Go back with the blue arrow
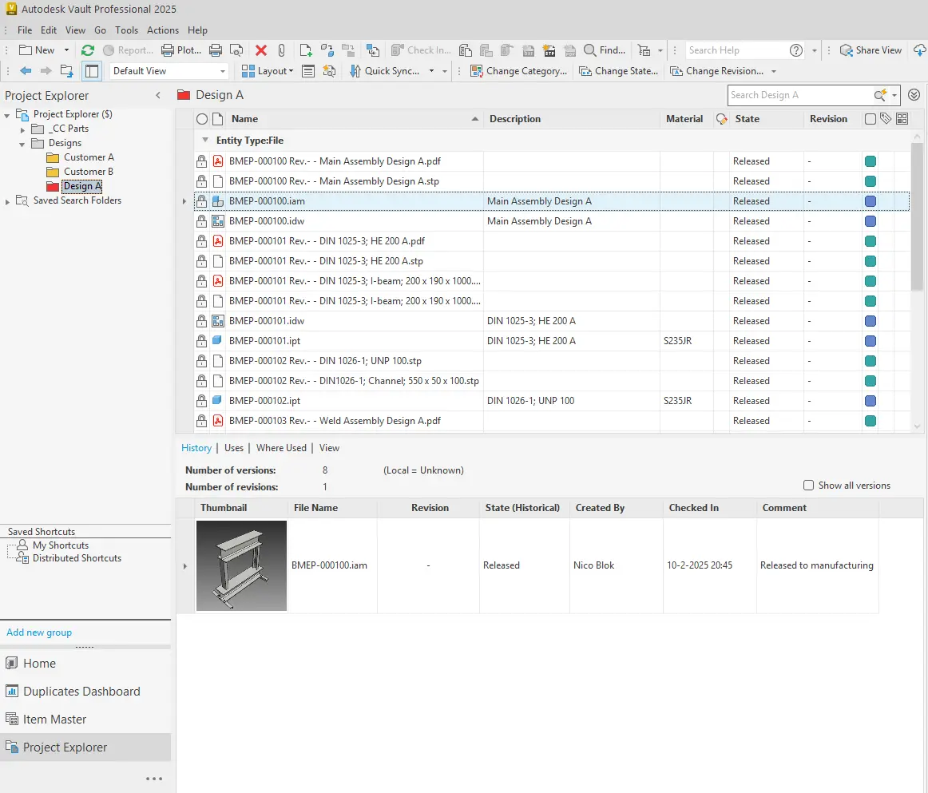Screen dimensions: 928x793 26,71
